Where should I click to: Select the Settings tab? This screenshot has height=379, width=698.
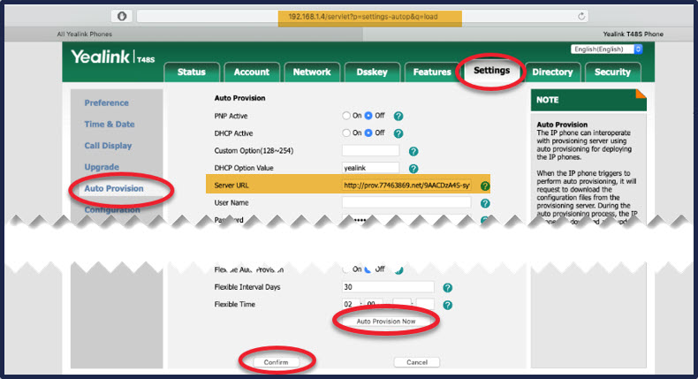[492, 71]
